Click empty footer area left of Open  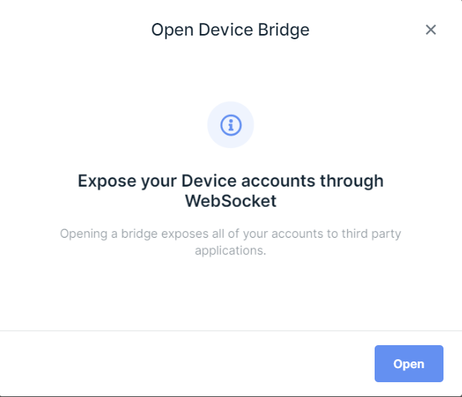[185, 364]
